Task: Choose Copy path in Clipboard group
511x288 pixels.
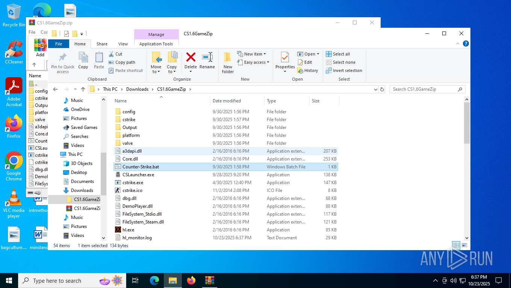Action: pos(122,62)
